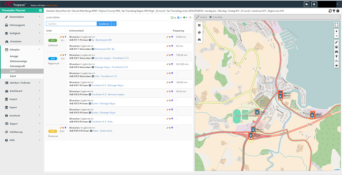Open dropdown next to Ausführen button
342x175 pixels.
click(x=114, y=24)
